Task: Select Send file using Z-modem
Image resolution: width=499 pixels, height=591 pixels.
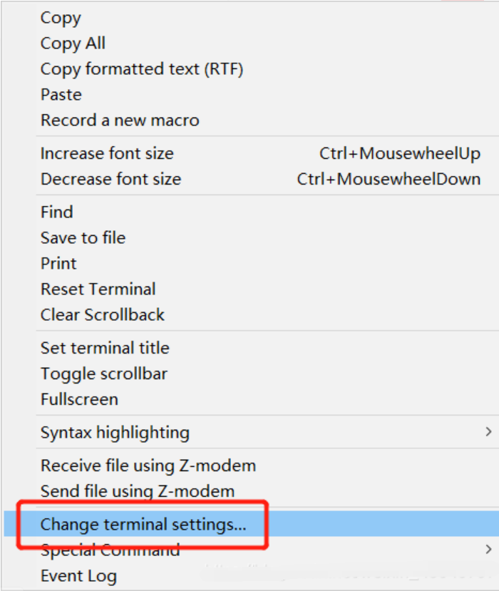Action: click(x=138, y=491)
